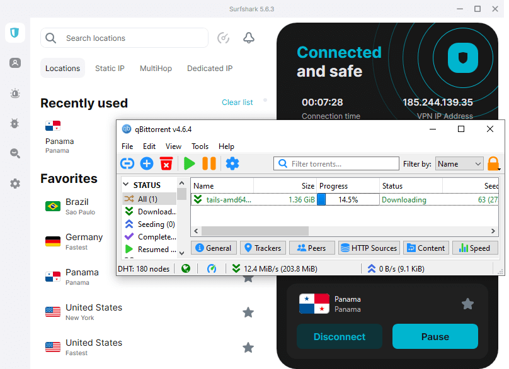
Task: Collapse the STATUS filter section
Action: [x=125, y=185]
